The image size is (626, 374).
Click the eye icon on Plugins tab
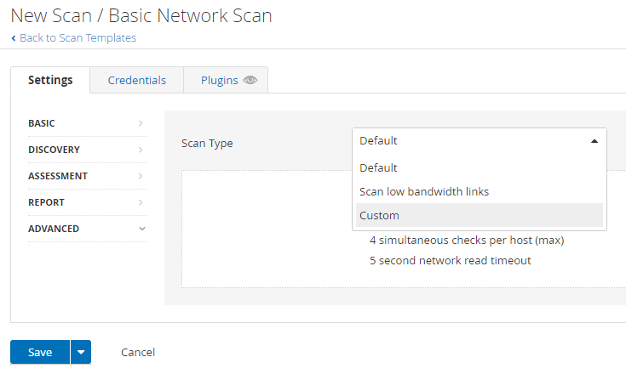pyautogui.click(x=250, y=81)
